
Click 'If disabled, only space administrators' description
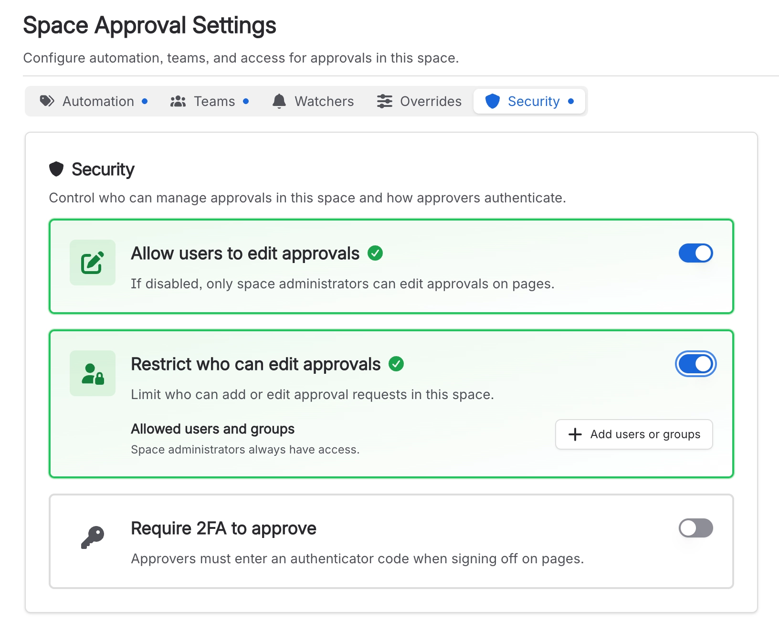pos(343,284)
